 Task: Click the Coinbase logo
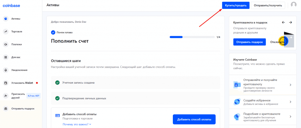pyautogui.click(x=11, y=6)
